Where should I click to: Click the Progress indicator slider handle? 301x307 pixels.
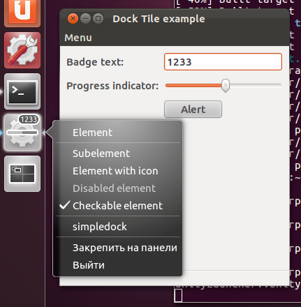pyautogui.click(x=226, y=85)
